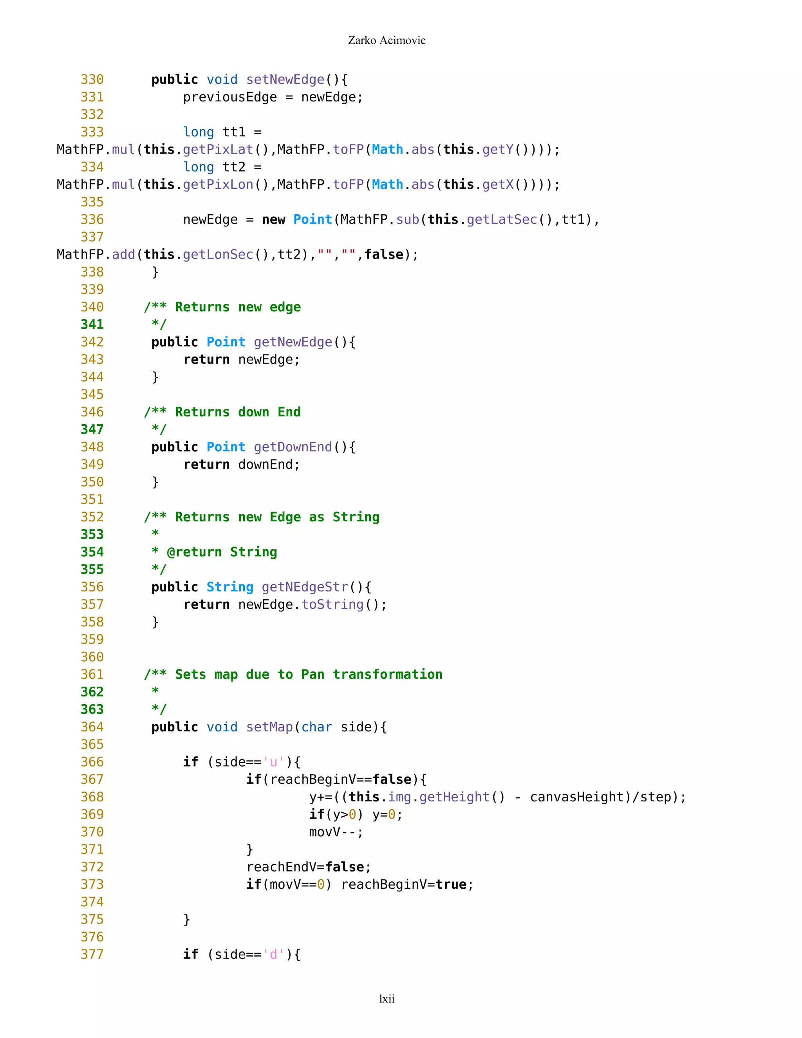Select bold line number 341
The height and width of the screenshot is (1038, 802).
(x=92, y=325)
